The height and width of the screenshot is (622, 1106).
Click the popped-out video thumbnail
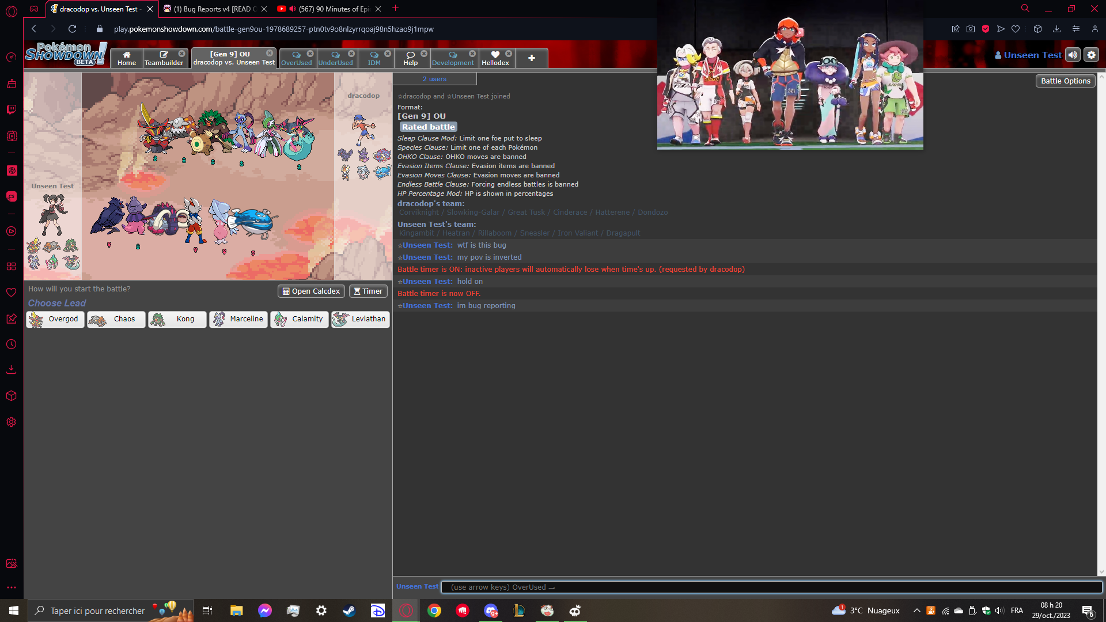pos(790,75)
